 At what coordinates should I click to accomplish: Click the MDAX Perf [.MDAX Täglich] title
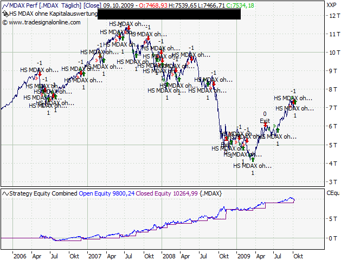point(45,5)
